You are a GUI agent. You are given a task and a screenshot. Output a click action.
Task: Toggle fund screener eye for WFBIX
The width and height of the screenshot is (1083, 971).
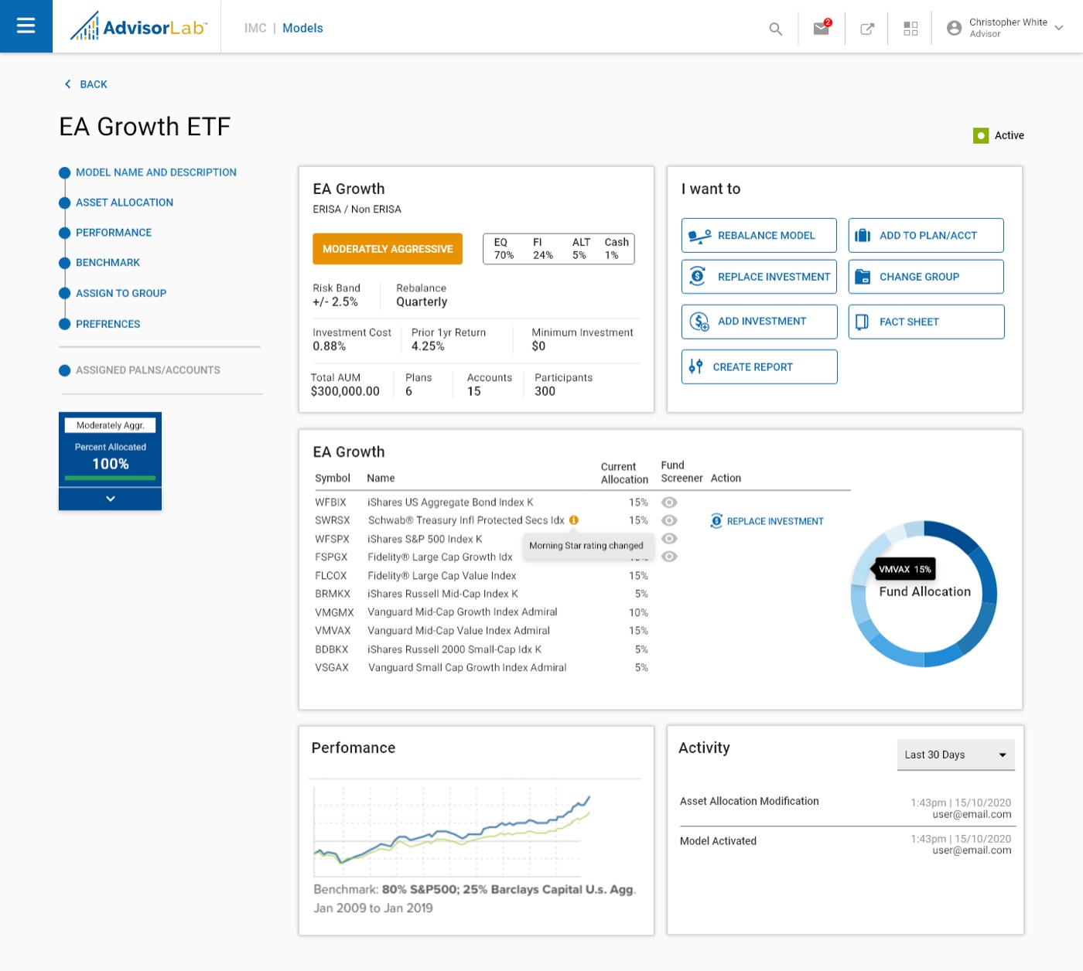click(669, 503)
